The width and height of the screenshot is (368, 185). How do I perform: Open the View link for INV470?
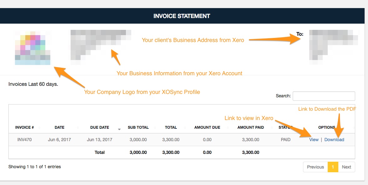coord(314,140)
